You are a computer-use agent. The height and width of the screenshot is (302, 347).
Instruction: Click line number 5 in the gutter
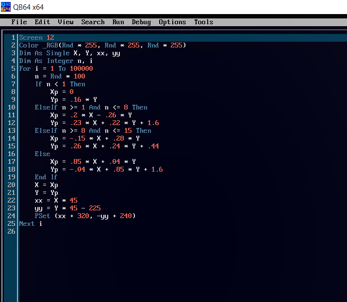click(x=13, y=68)
